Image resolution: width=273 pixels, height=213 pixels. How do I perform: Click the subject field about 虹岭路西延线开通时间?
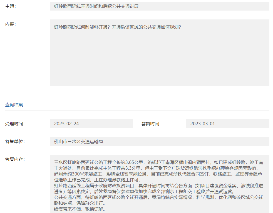pos(160,6)
